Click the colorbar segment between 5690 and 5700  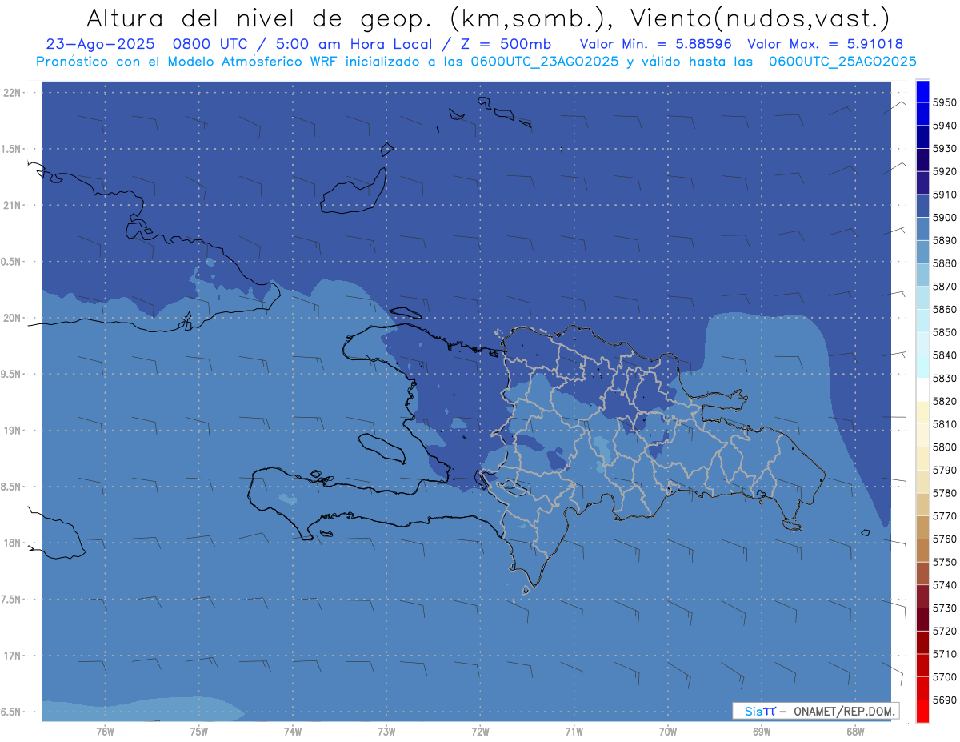click(x=922, y=688)
